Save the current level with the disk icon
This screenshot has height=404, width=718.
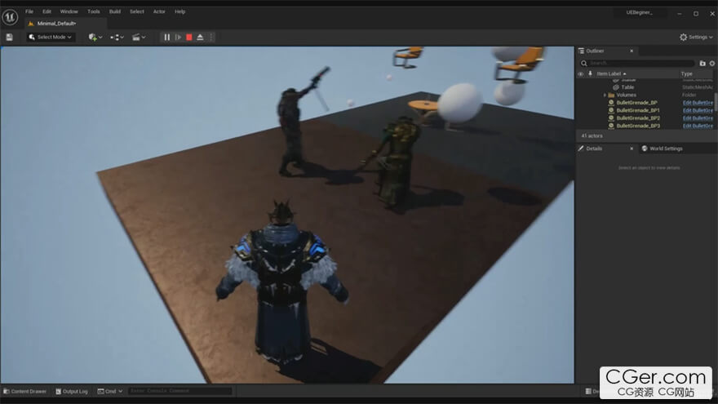click(9, 37)
